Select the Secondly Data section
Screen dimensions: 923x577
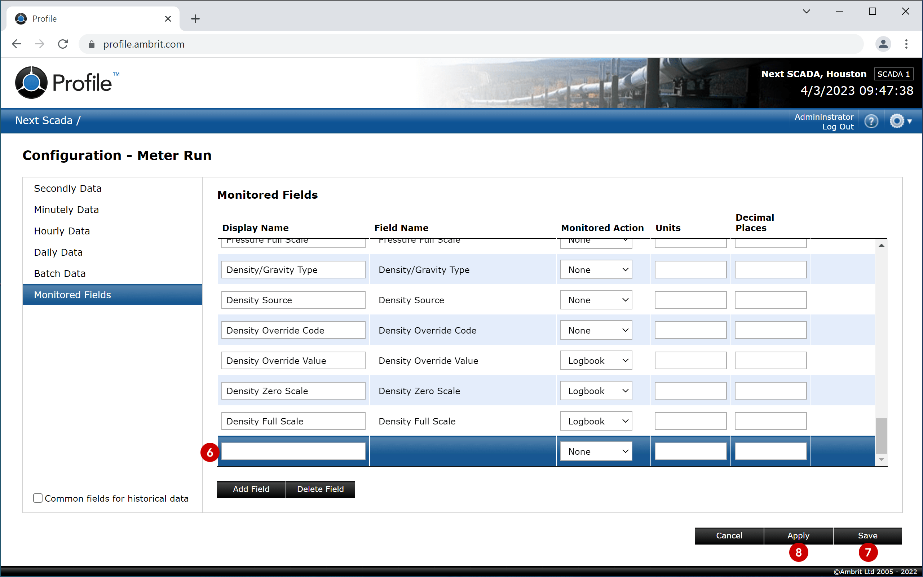pyautogui.click(x=112, y=189)
